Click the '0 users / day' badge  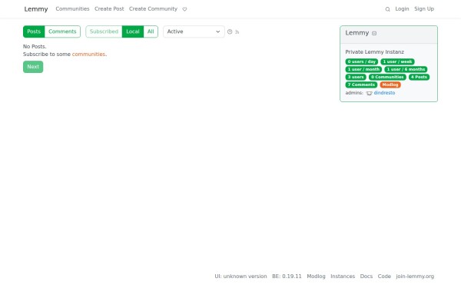point(362,61)
